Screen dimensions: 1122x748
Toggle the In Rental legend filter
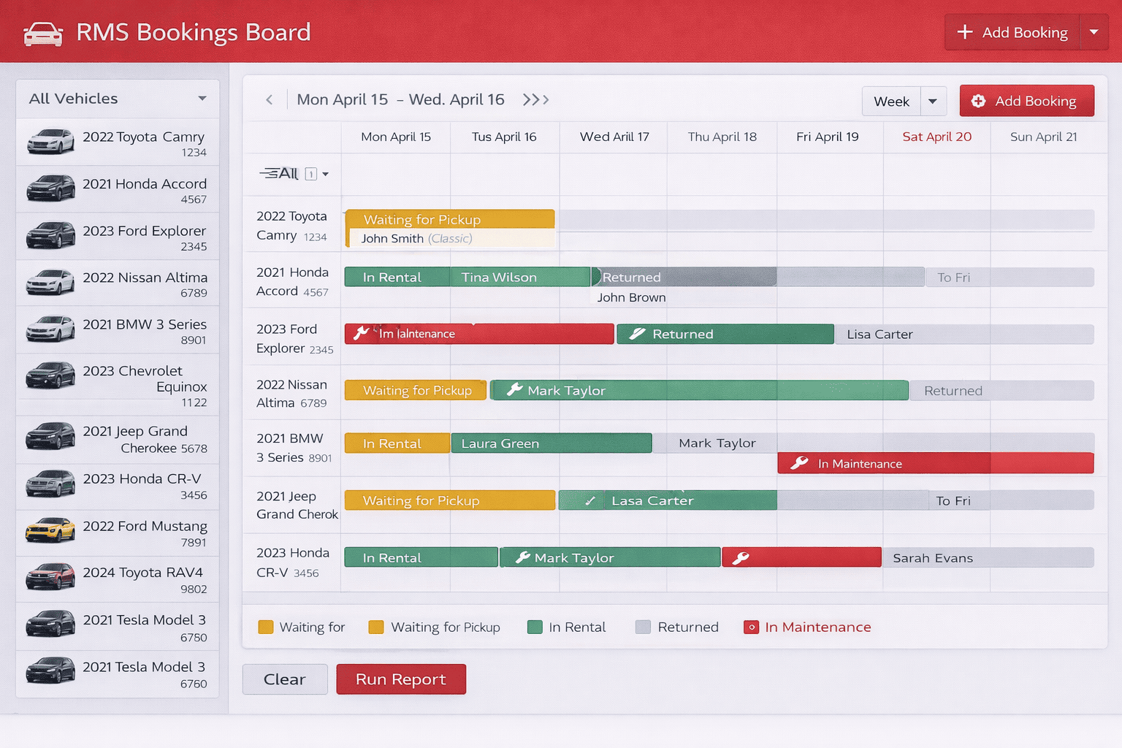pyautogui.click(x=535, y=627)
